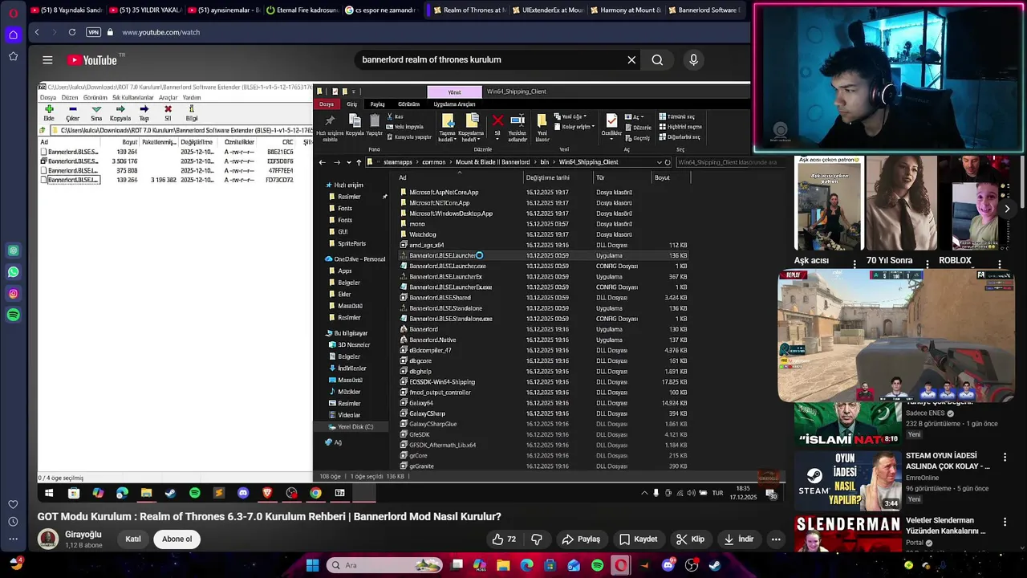
Task: Click the browser URL address field
Action: click(160, 32)
